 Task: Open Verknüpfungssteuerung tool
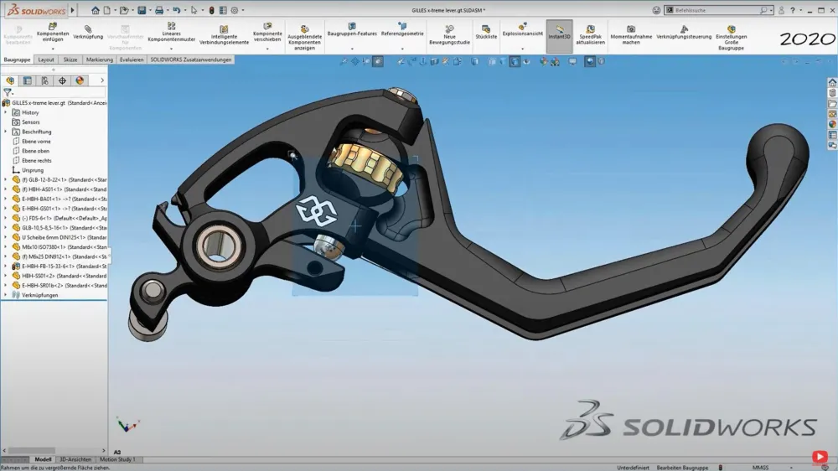tap(684, 33)
